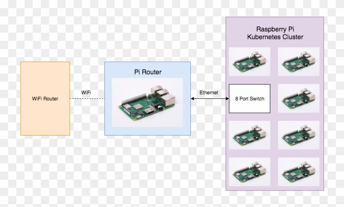Select top-left Raspberry Pi in the cluster
Image resolution: width=344 pixels, height=207 pixels.
pyautogui.click(x=250, y=62)
